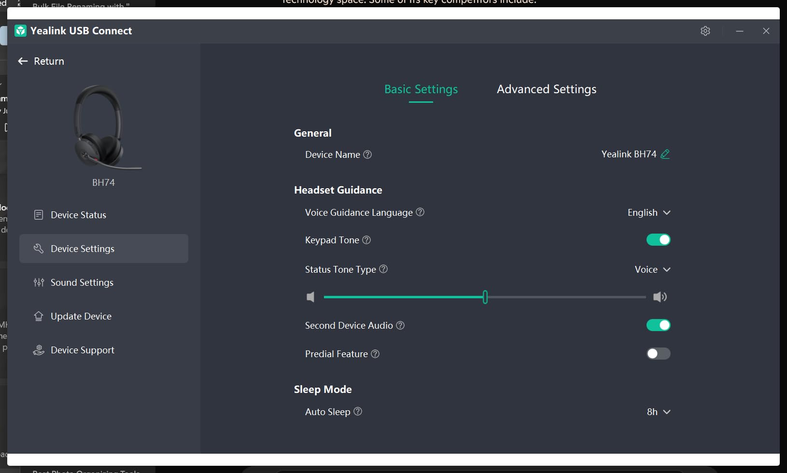The image size is (787, 473).
Task: Click the Predial Feature setting label
Action: click(x=337, y=354)
